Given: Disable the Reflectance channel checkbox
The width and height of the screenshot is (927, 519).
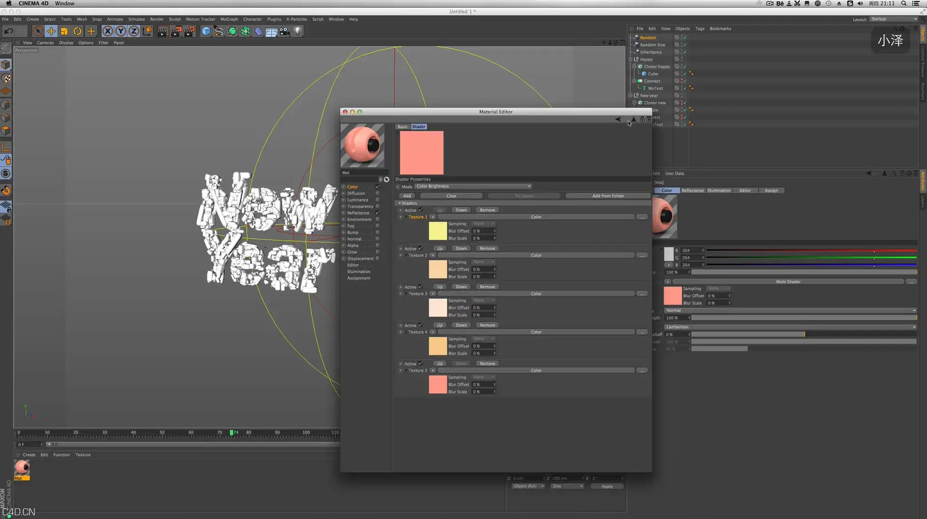Looking at the screenshot, I should click(377, 213).
